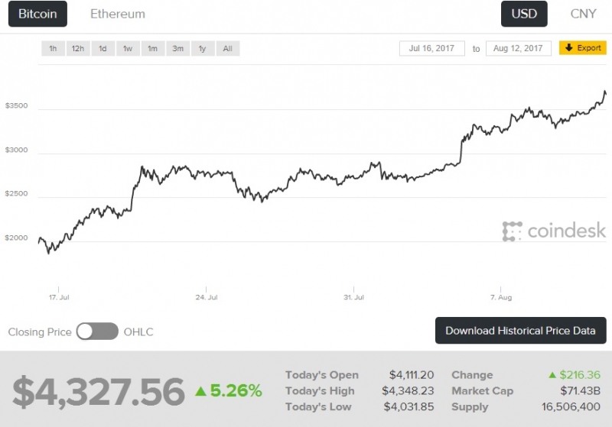Choose the 1w time range
Image resolution: width=612 pixels, height=427 pixels.
tap(128, 49)
